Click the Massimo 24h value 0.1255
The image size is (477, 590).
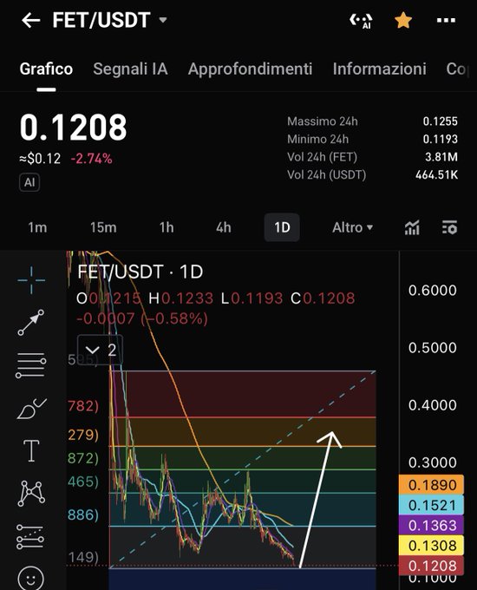pos(440,121)
